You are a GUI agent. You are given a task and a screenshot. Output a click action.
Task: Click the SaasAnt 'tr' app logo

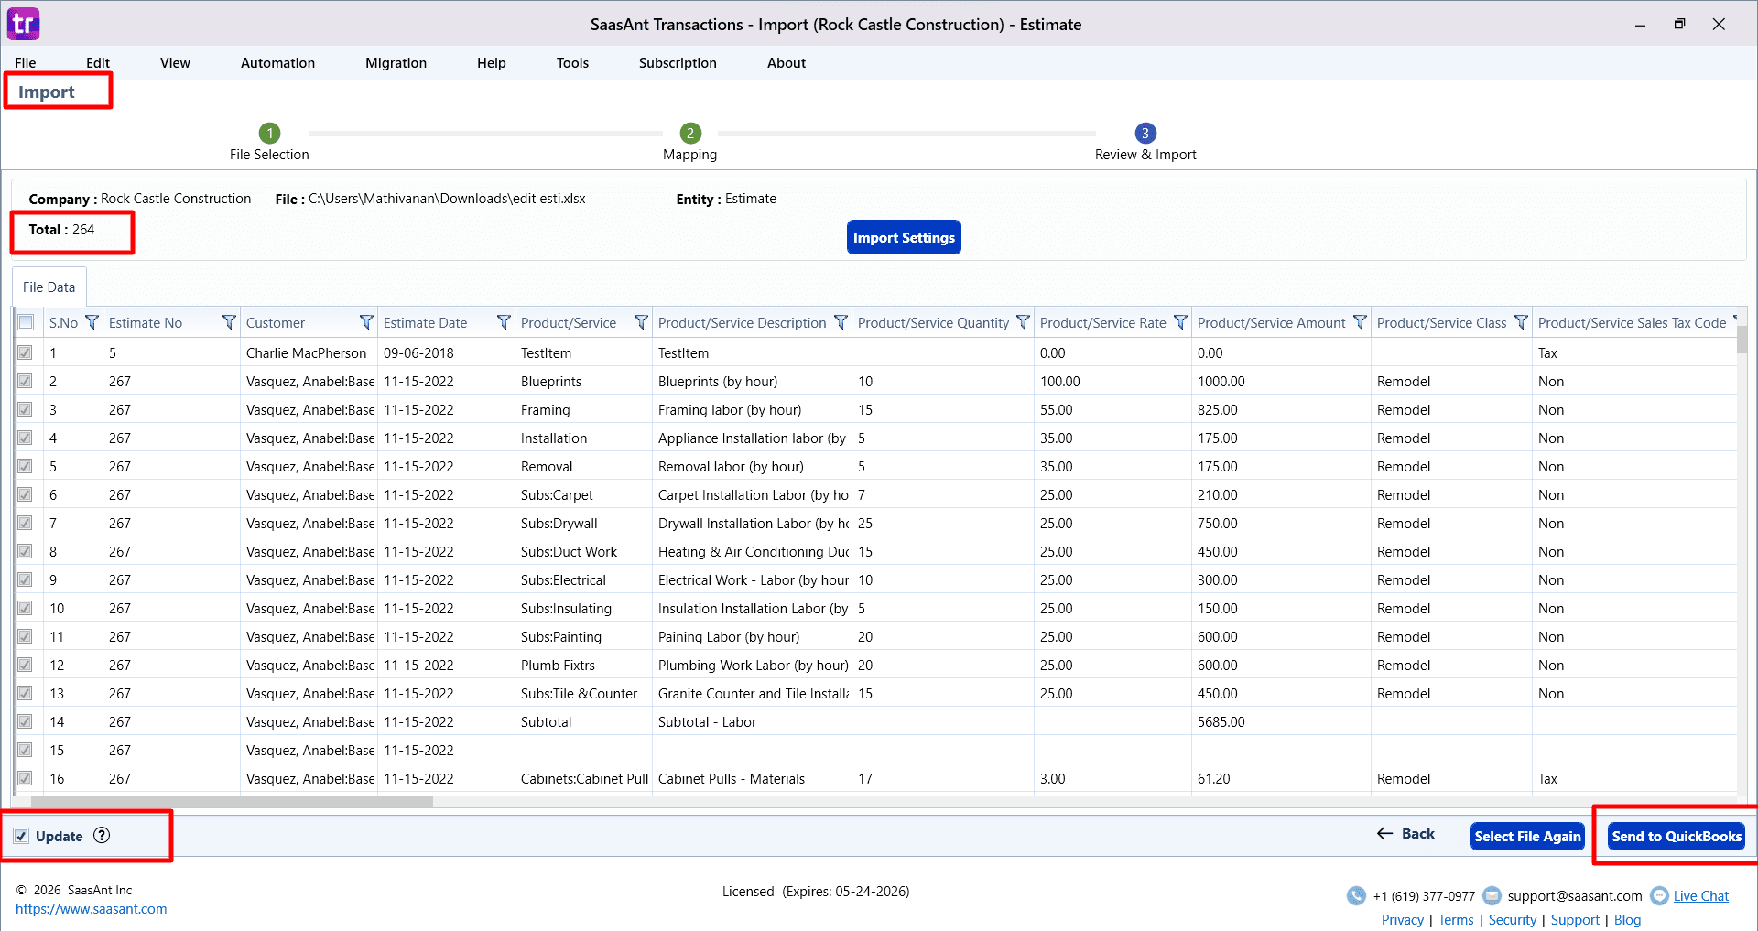[x=23, y=24]
